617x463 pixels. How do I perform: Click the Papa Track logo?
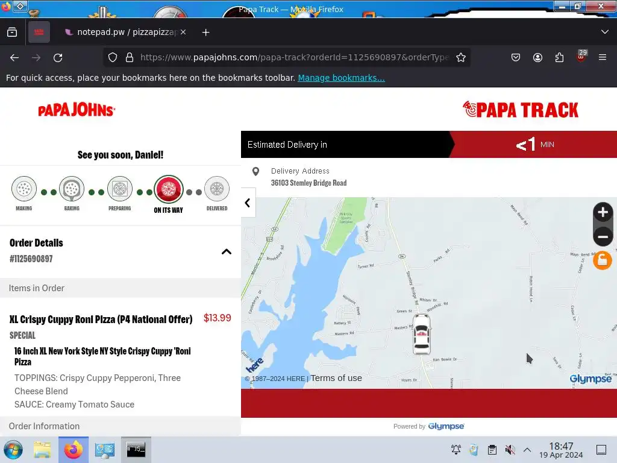(520, 110)
